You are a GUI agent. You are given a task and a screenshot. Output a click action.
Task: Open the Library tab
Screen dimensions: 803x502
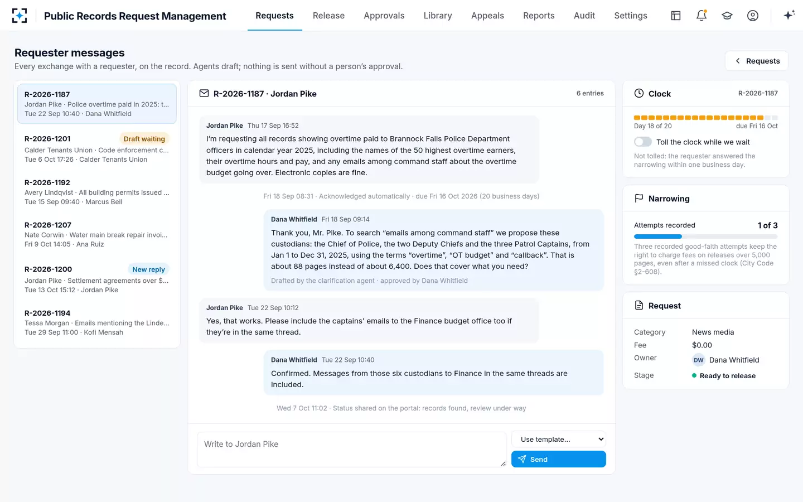438,16
